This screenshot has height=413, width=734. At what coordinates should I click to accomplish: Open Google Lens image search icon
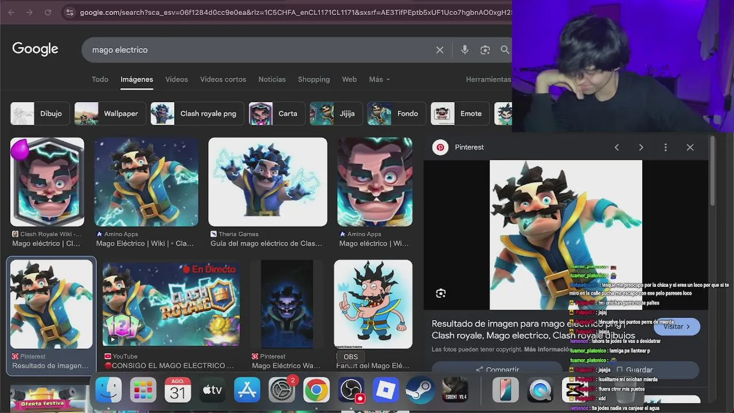[485, 50]
